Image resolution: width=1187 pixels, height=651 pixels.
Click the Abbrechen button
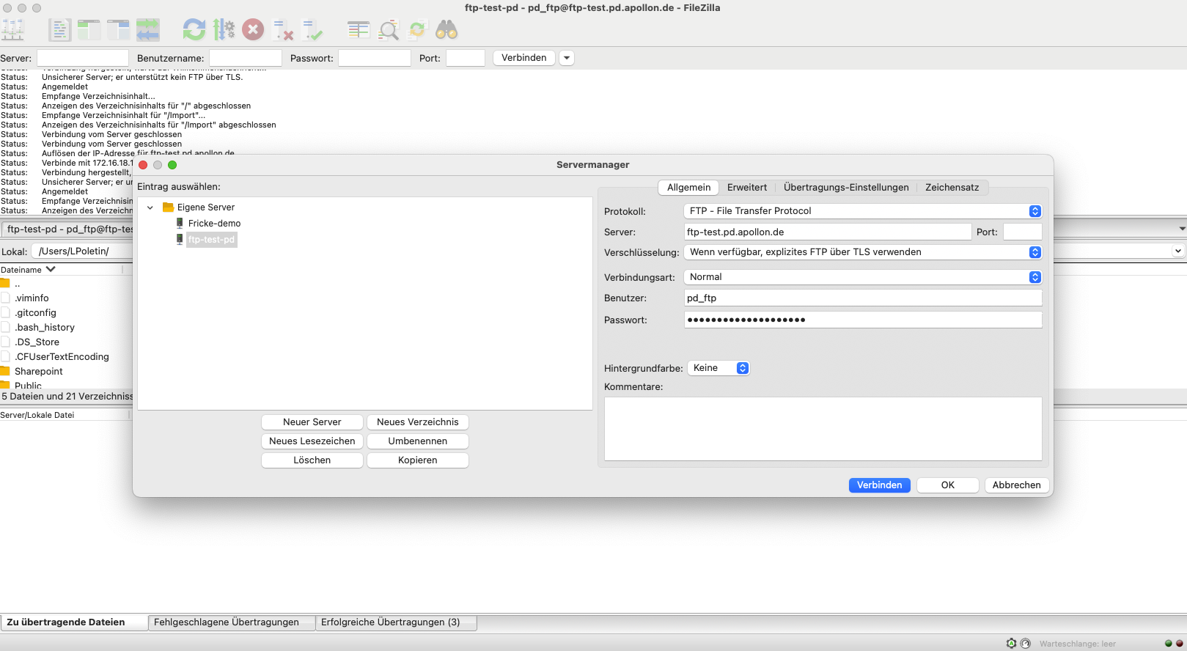coord(1017,485)
